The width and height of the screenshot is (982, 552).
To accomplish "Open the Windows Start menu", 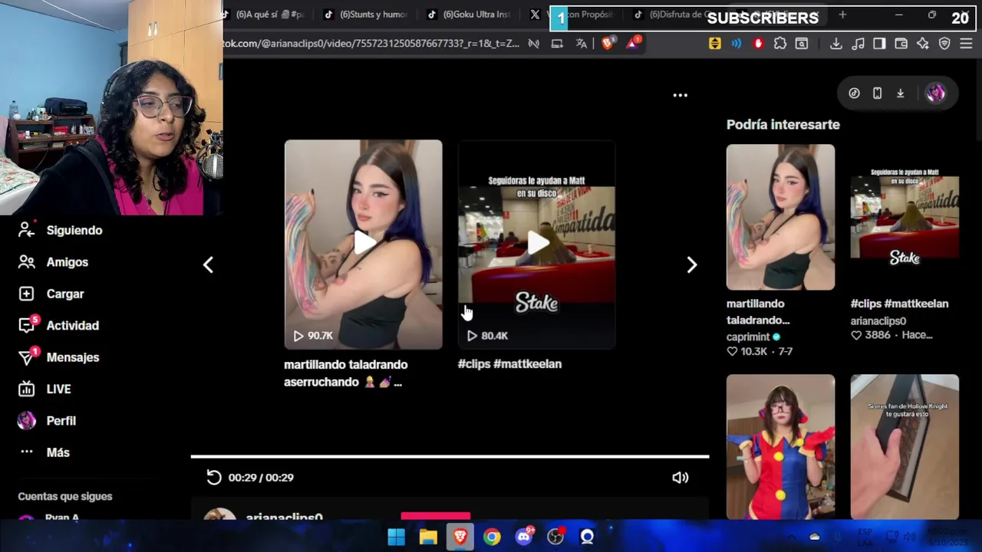I will 396,537.
